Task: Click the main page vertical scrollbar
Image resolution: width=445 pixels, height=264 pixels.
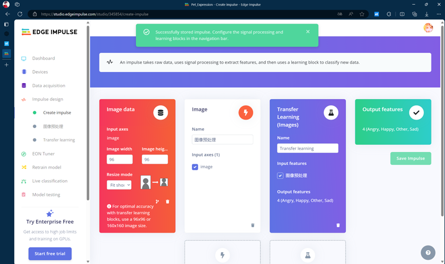Action: [442, 120]
